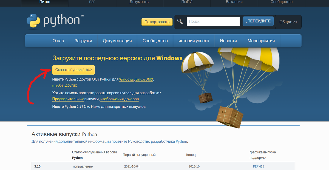Viewport: 329px width, 170px height.
Task: Click the magnifying glass search icon
Action: (180, 21)
